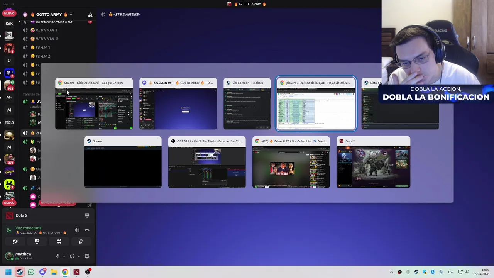Open the server with the 371 badge
494x278 pixels.
coord(9,159)
